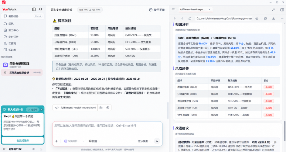Close the fulfillment-health-repo... tab
This screenshot has height=152, width=286.
pyautogui.click(x=209, y=9)
